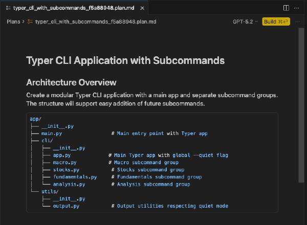
Task: Click the 'Analysis subcommand group' comment
Action: (x=151, y=184)
